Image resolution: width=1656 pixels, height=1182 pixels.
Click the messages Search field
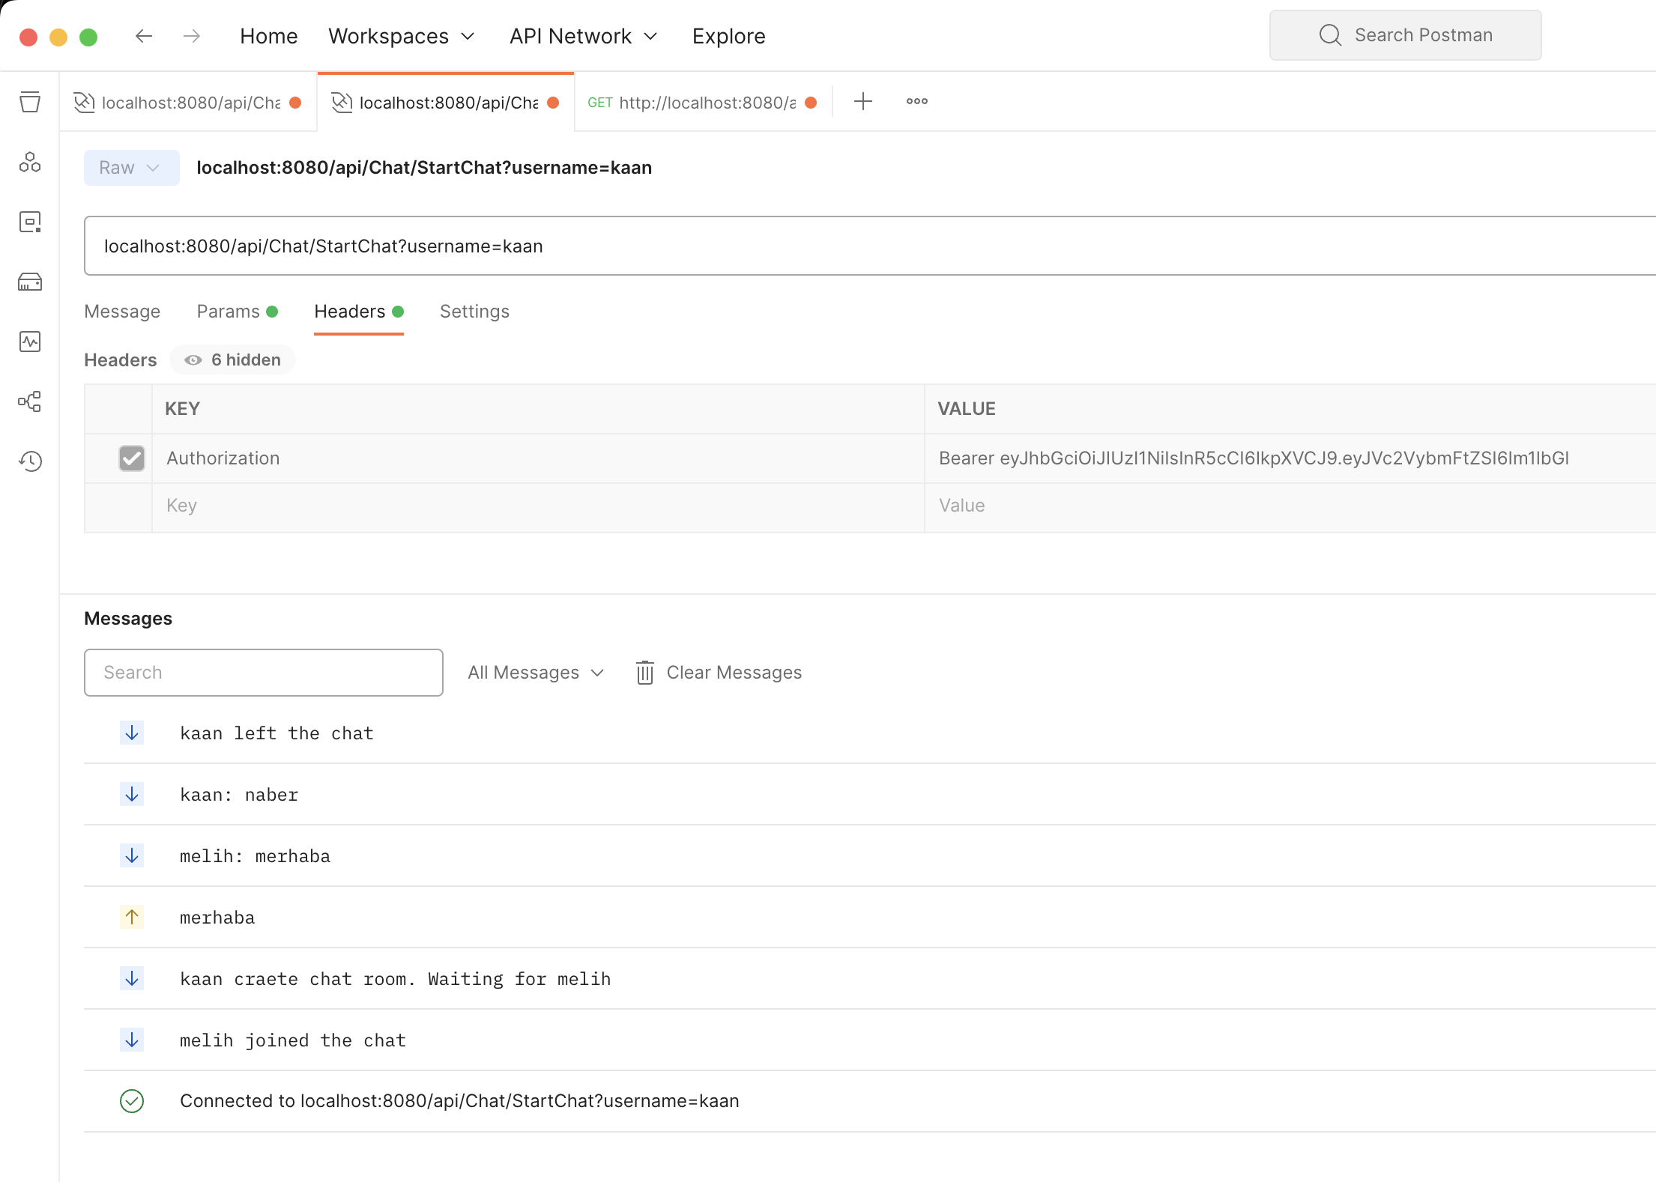264,673
